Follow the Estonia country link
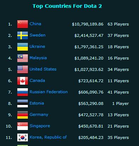Image resolution: width=139 pixels, height=146 pixels. pos(37,103)
